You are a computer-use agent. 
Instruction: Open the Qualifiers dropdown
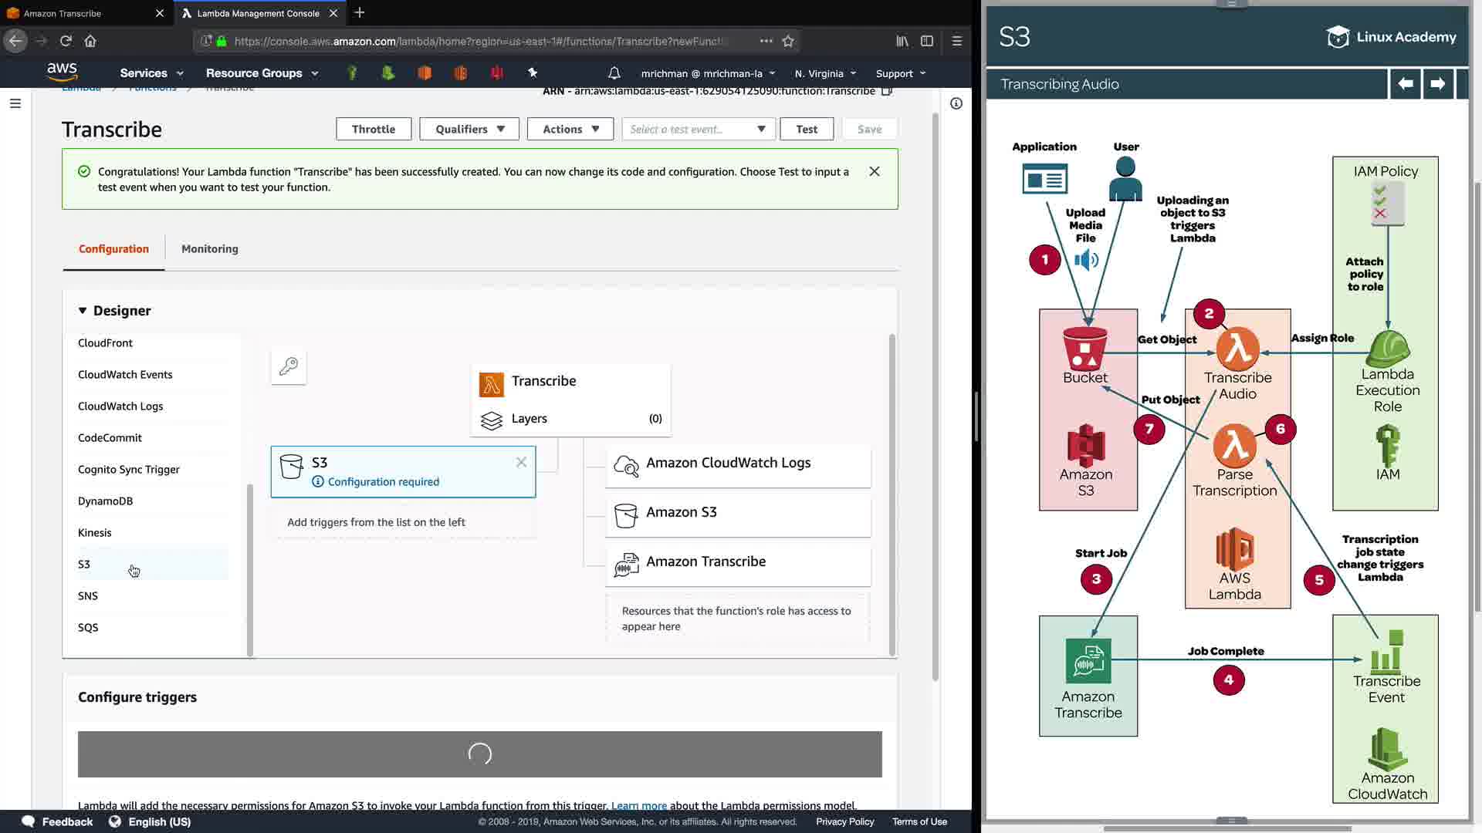click(469, 129)
